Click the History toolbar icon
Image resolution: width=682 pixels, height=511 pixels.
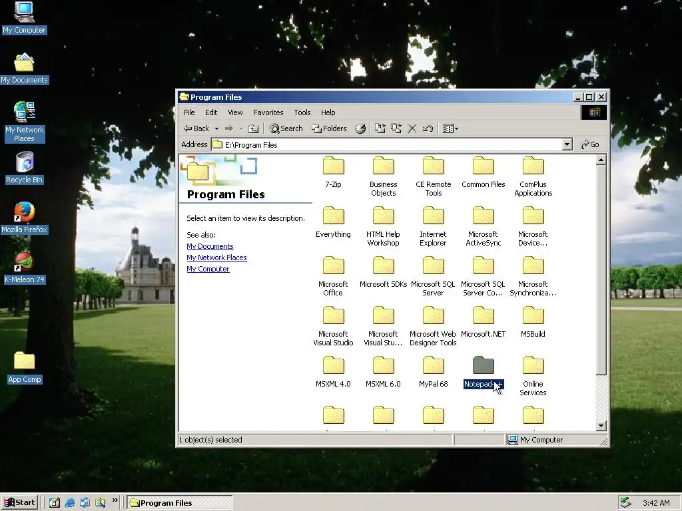pyautogui.click(x=360, y=128)
